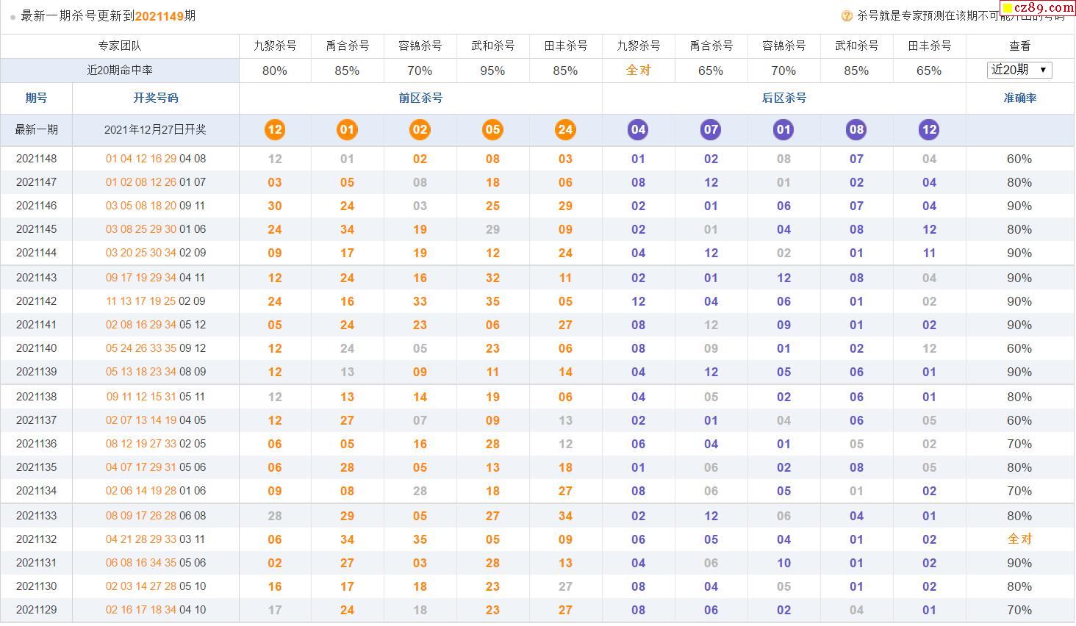
Task: Click draw numbers 09 17 19 29 34 04 11
Action: (156, 278)
